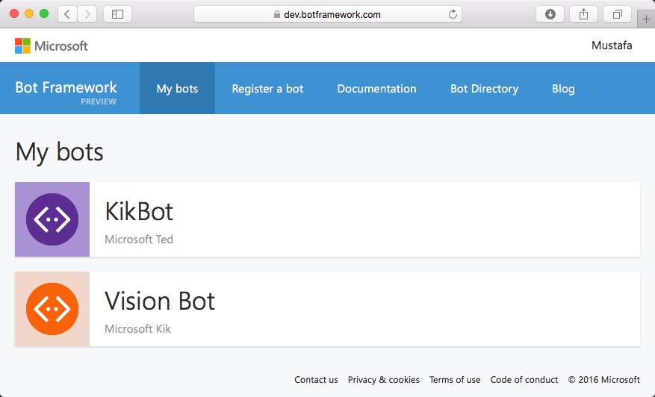The image size is (655, 397).
Task: Click the dev.botframework.com address bar
Action: point(329,14)
